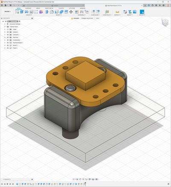
Task: Select the Fillet modify tool
Action: 52,12
